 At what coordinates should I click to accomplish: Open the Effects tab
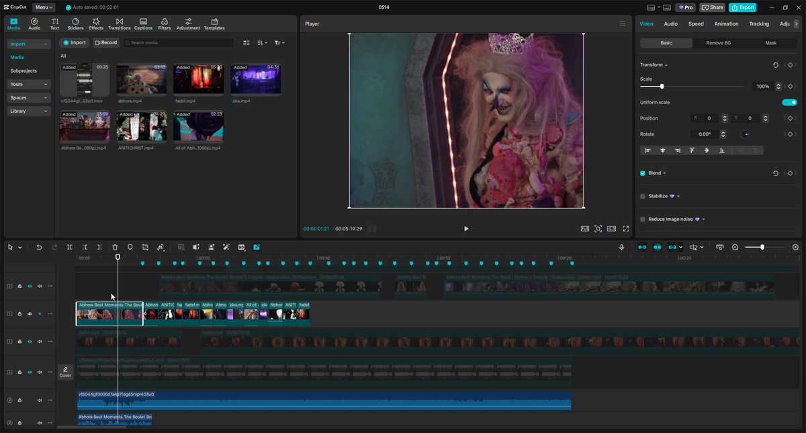click(x=96, y=24)
